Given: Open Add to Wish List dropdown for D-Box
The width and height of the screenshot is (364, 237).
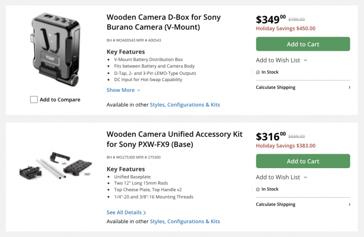Looking at the screenshot, I should pyautogui.click(x=281, y=60).
